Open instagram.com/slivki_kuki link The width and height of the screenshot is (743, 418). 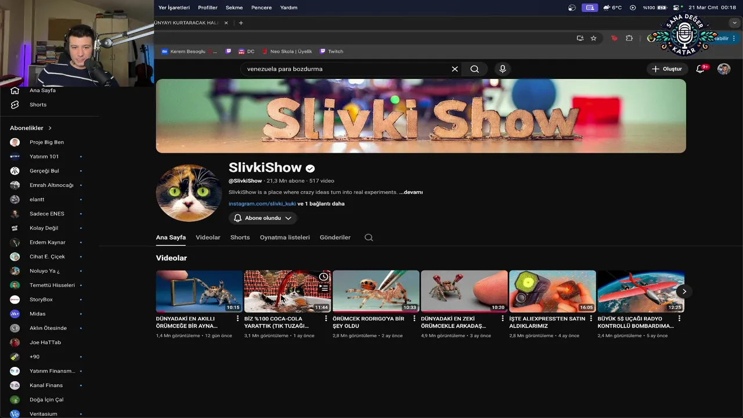pyautogui.click(x=262, y=204)
